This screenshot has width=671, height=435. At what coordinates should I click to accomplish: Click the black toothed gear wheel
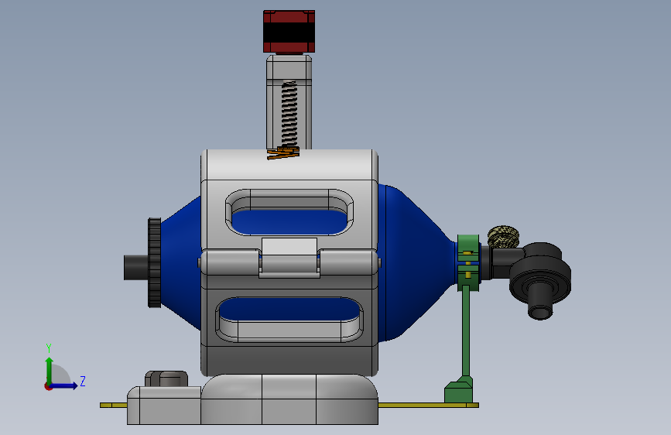pyautogui.click(x=155, y=262)
